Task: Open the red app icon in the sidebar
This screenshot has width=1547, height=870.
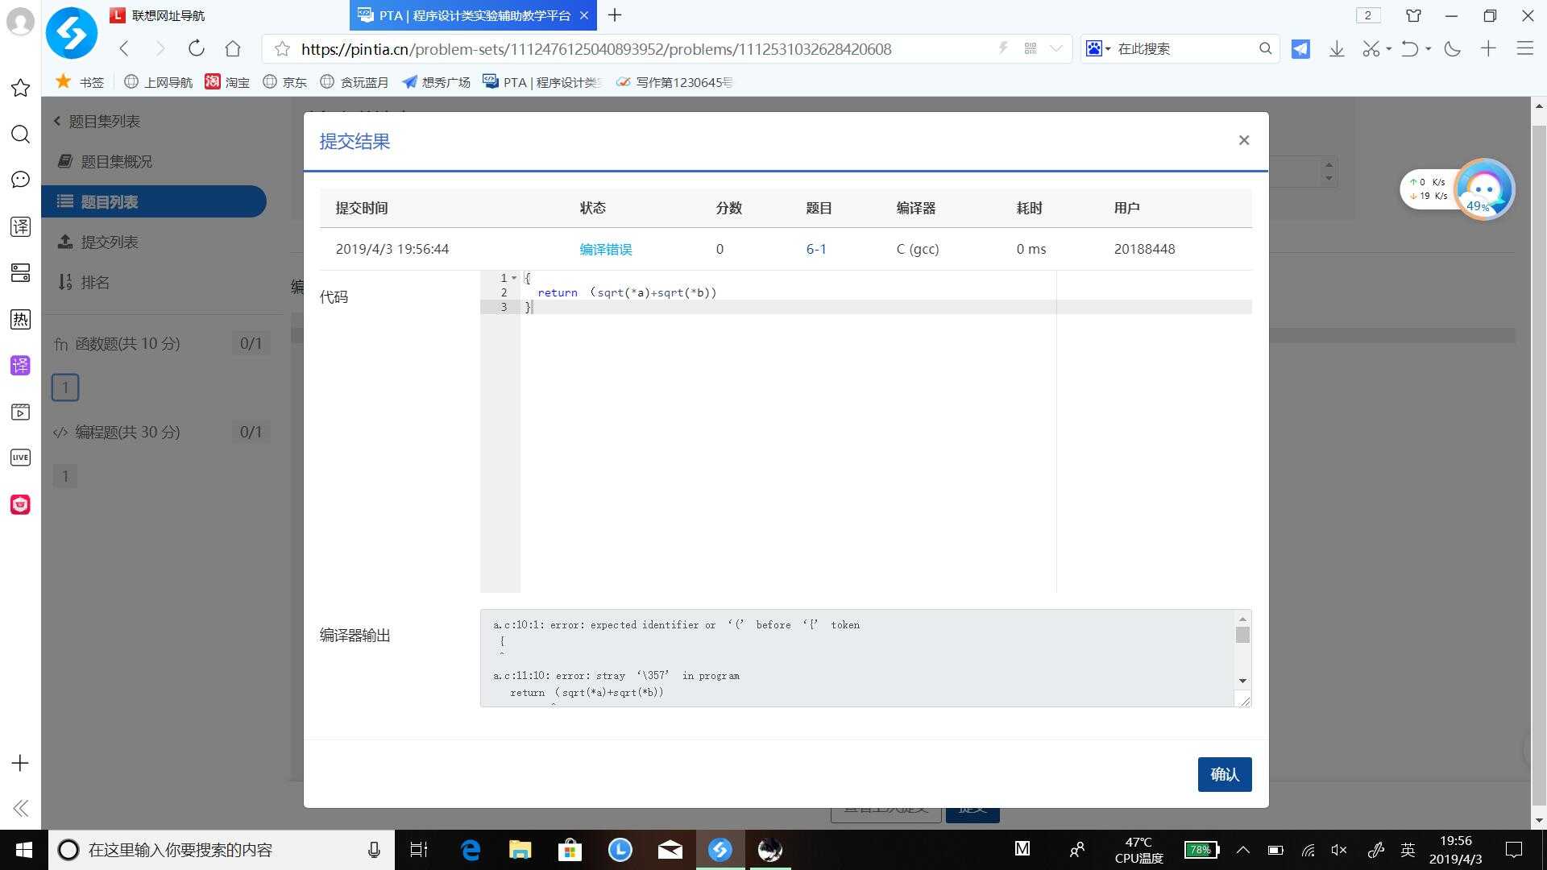Action: click(x=20, y=504)
